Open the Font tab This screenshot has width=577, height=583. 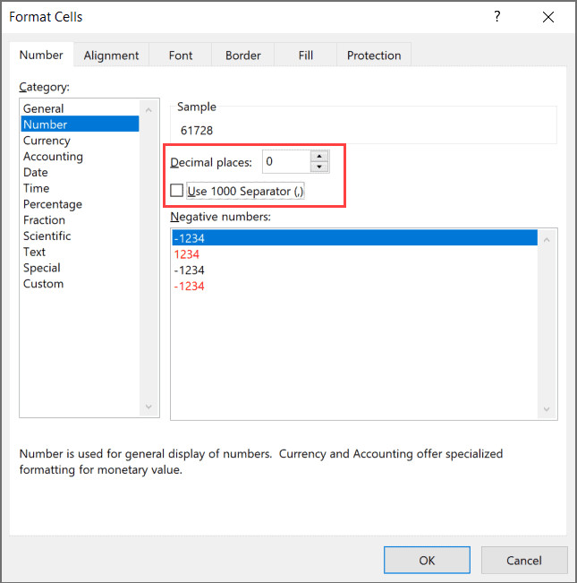pos(181,56)
